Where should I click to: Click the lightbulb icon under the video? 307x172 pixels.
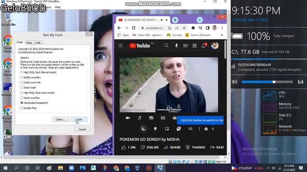155,129
